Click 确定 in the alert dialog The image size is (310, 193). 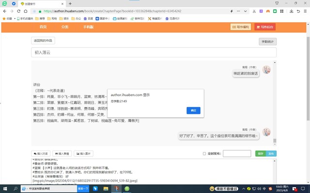193,110
